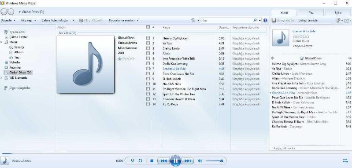Click the large album art thumbnail

(85, 65)
